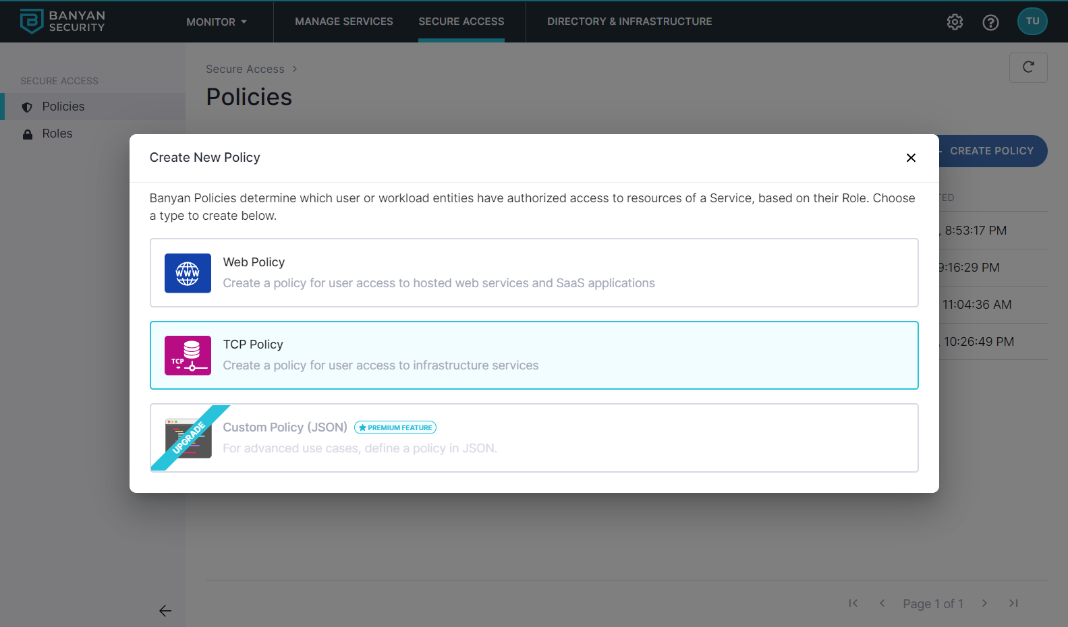
Task: Click the Banyan Security logo
Action: coord(62,22)
